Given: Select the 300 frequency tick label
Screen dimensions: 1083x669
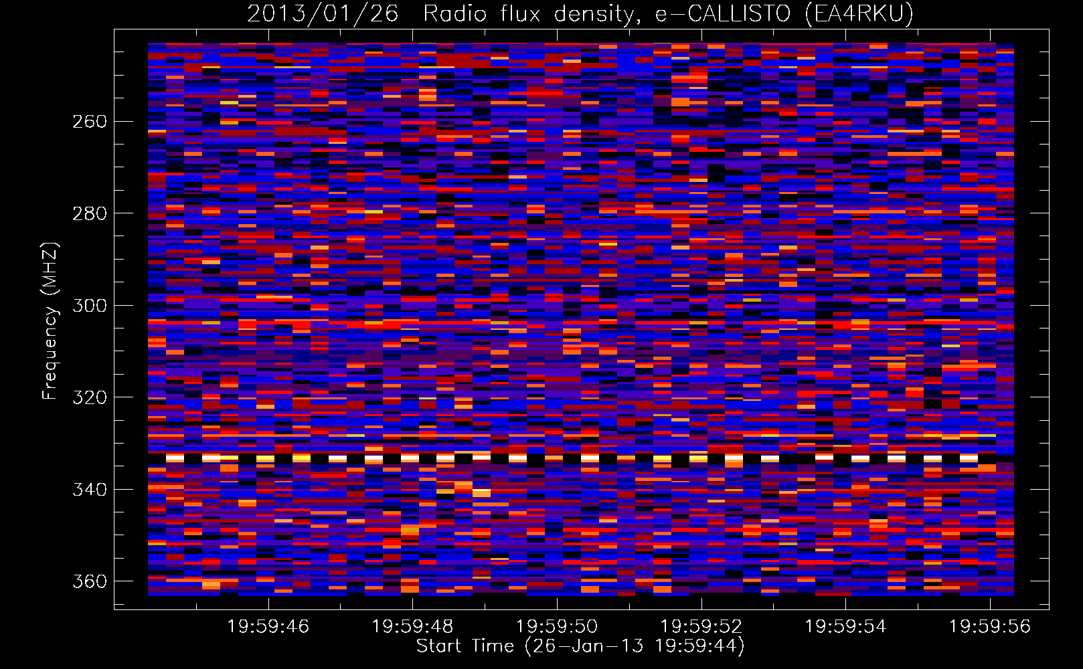Looking at the screenshot, I should tap(90, 305).
